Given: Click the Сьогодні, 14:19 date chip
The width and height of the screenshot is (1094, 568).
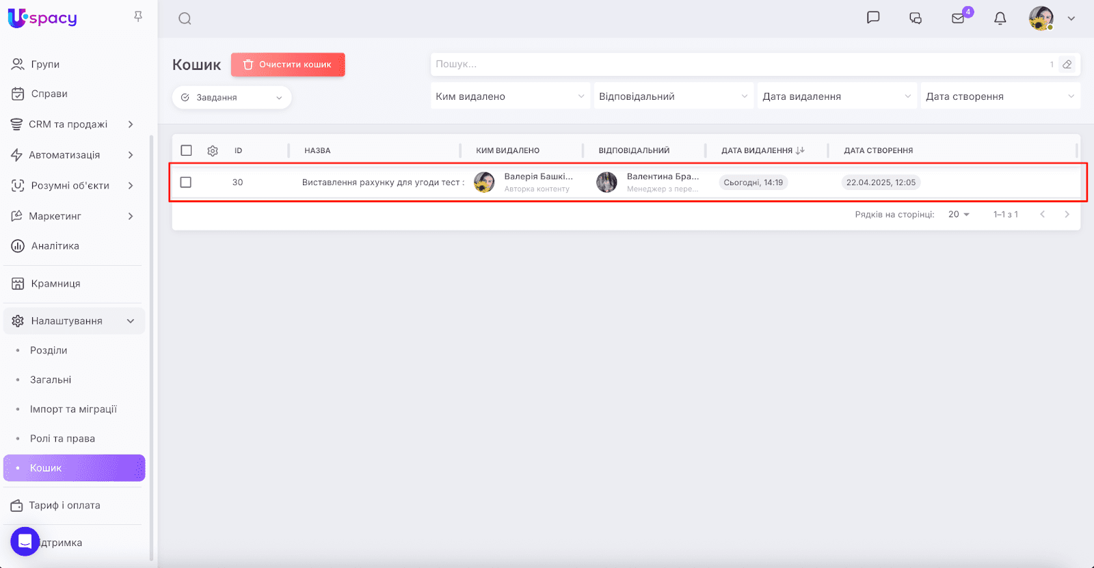Looking at the screenshot, I should [753, 182].
